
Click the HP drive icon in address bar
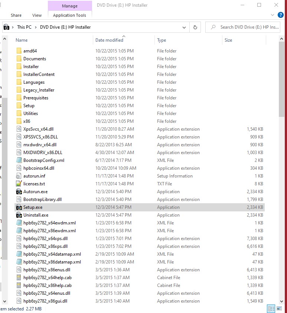(6, 27)
